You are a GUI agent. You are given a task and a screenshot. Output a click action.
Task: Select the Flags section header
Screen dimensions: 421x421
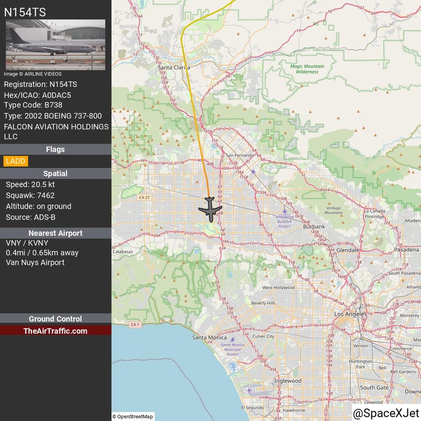(56, 149)
